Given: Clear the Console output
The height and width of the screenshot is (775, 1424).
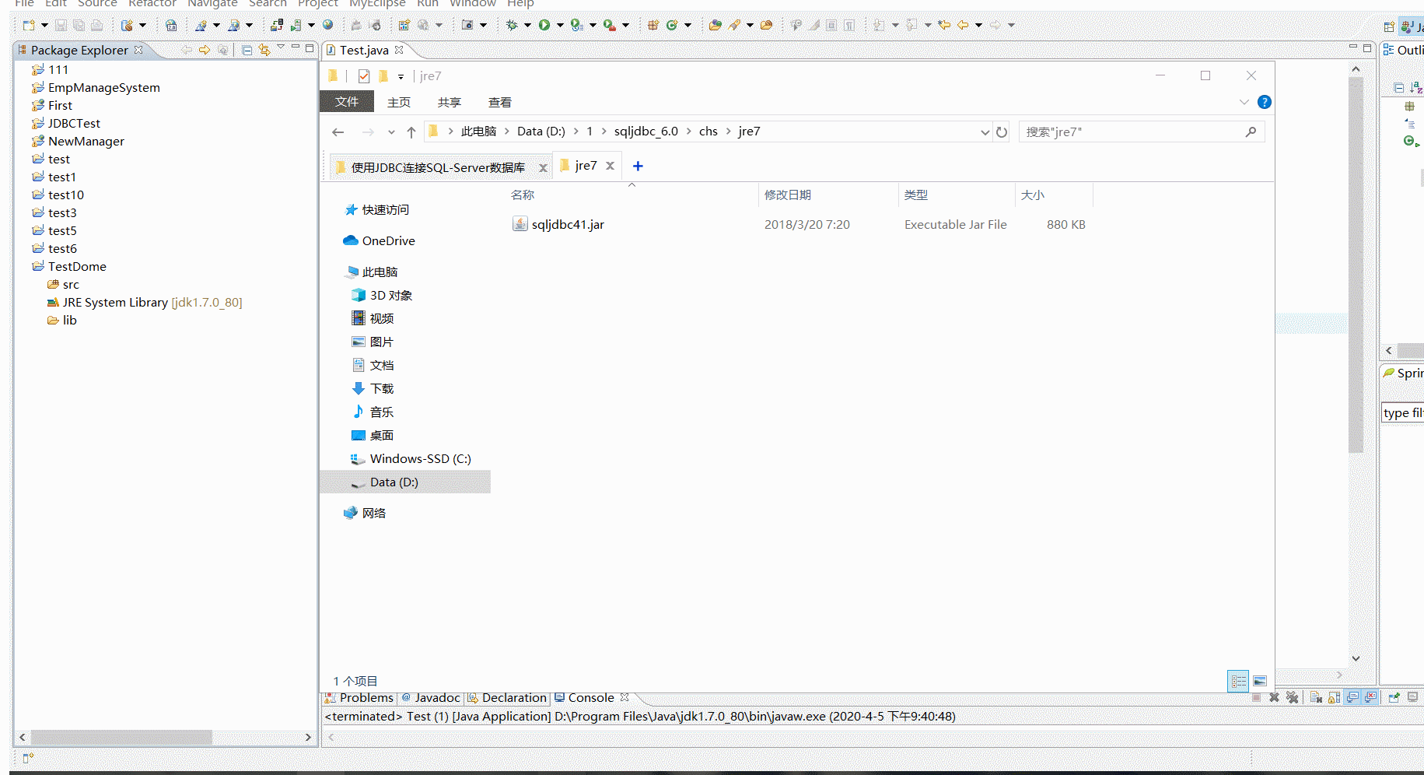Looking at the screenshot, I should pyautogui.click(x=1316, y=698).
